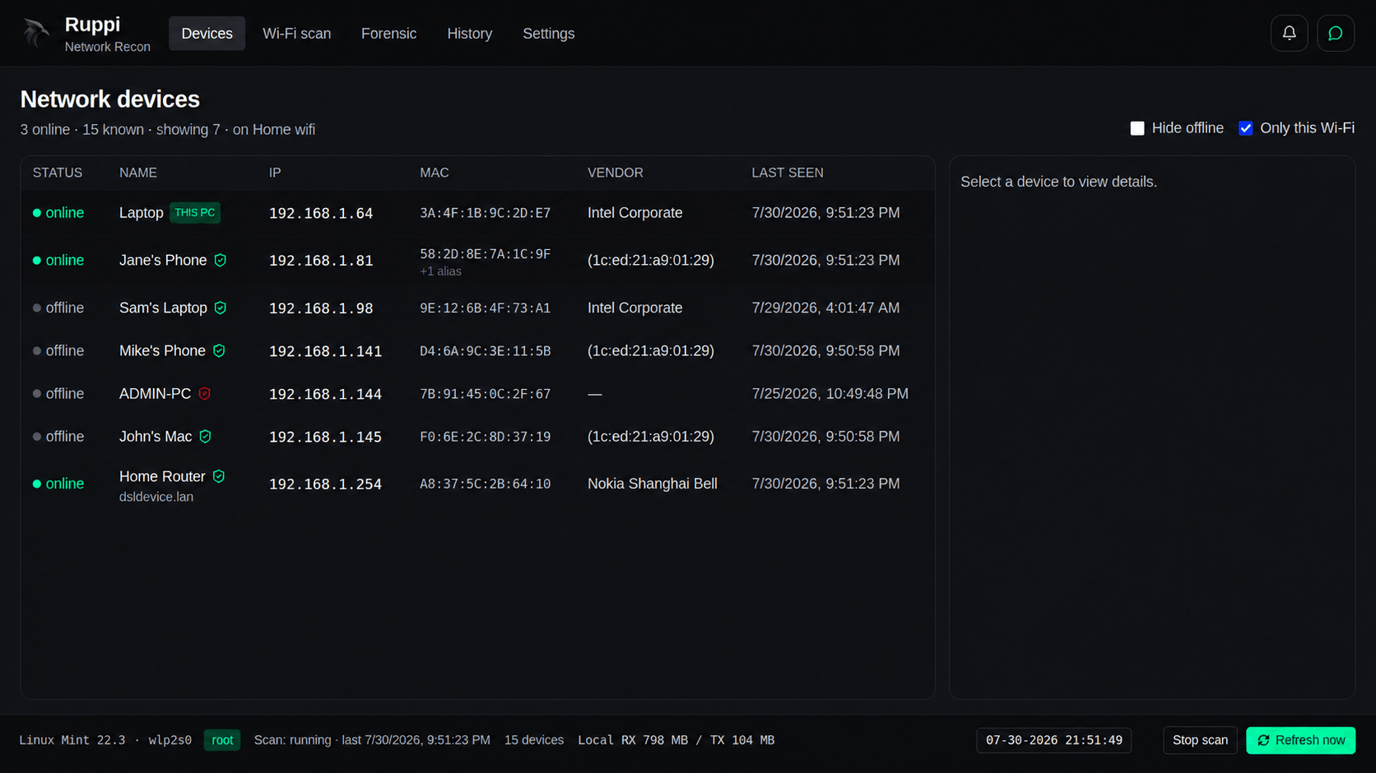Screen dimensions: 1376x773
Task: Click the grey offline dot for ADMIN-PC
Action: [x=37, y=394]
